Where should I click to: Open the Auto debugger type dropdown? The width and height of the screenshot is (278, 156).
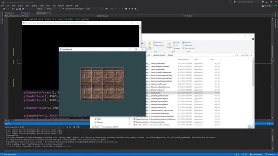[94, 9]
